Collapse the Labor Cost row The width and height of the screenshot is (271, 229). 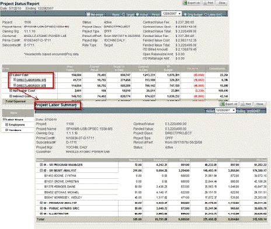[x=11, y=75]
